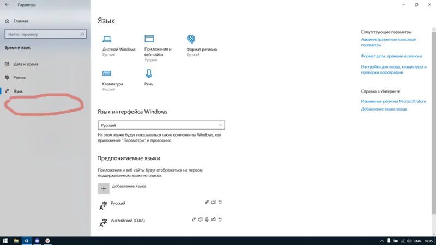The width and height of the screenshot is (436, 245).
Task: Open the volume icon in system tray
Action: tap(409, 241)
